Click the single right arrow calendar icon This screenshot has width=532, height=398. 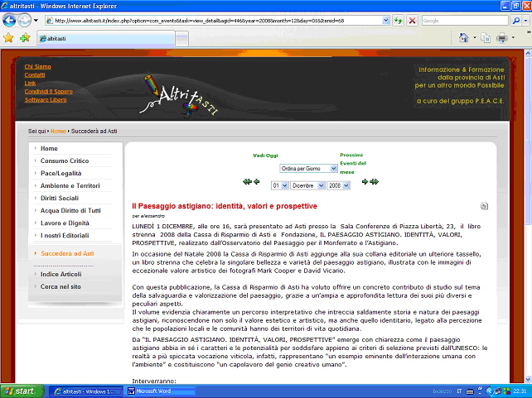(x=365, y=182)
